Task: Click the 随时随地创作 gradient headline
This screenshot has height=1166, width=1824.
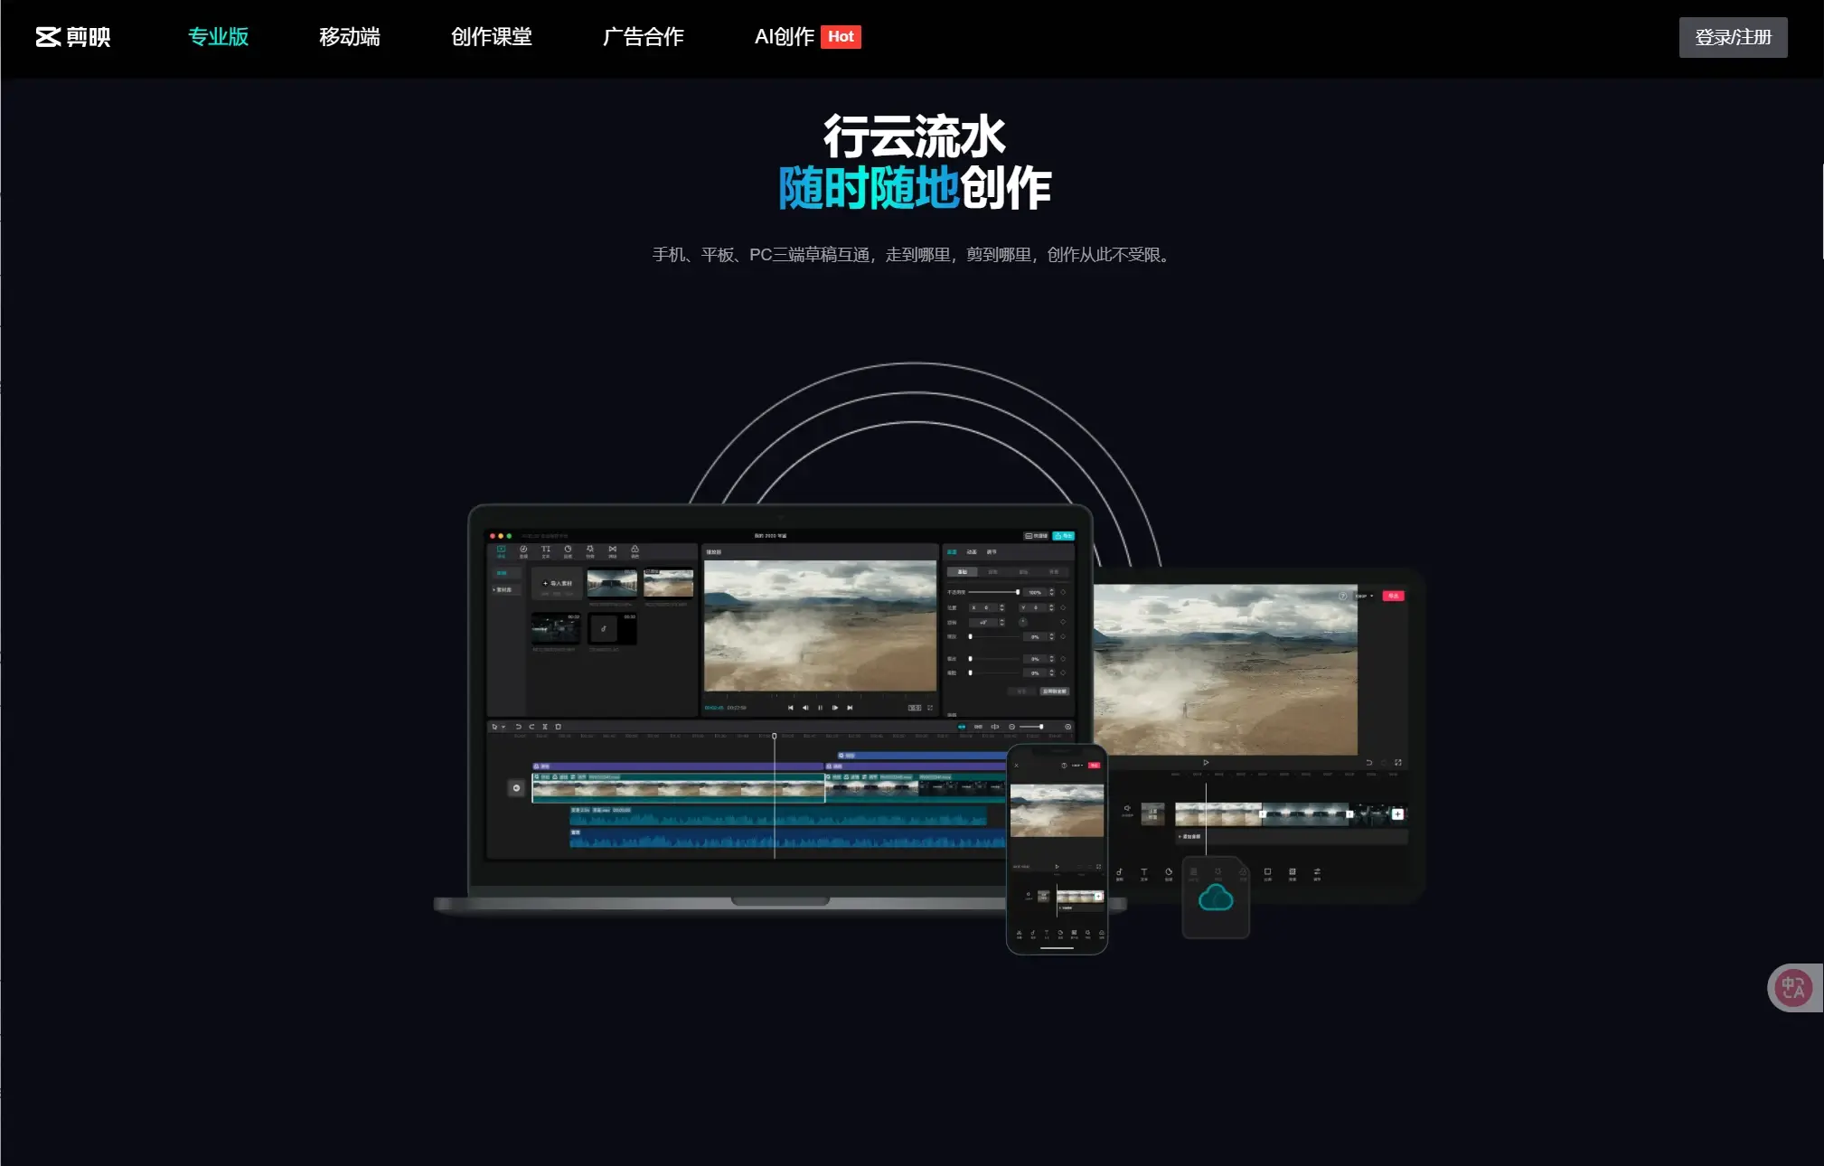Action: [x=914, y=188]
